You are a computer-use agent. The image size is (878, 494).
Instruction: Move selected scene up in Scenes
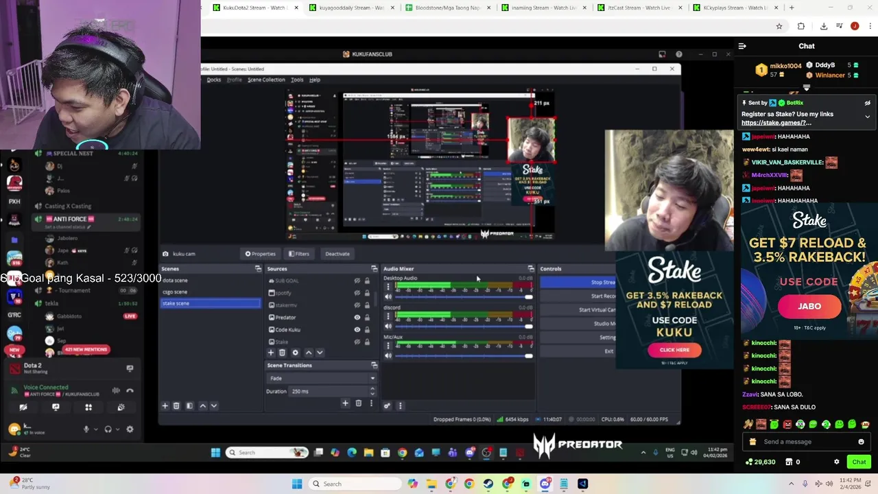(202, 405)
